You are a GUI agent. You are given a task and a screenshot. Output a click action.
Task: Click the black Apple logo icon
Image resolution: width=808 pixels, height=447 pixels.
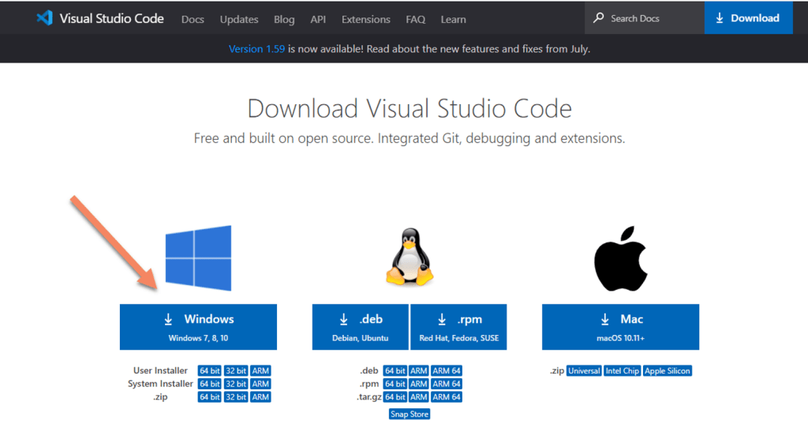tap(620, 258)
